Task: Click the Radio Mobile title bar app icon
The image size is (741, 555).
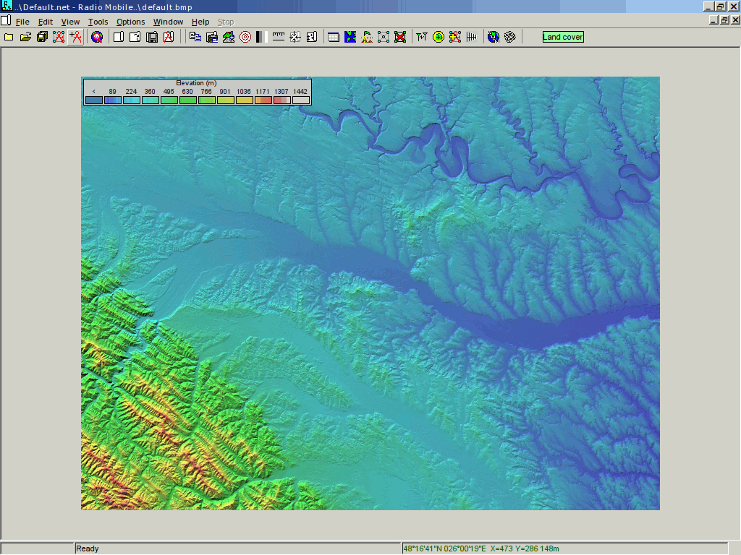Action: [x=7, y=6]
